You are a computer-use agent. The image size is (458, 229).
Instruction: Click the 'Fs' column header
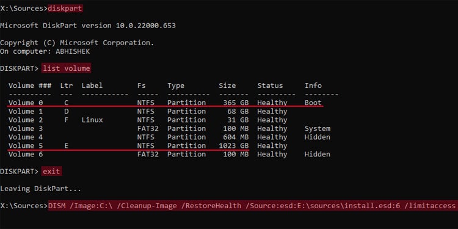pos(142,85)
